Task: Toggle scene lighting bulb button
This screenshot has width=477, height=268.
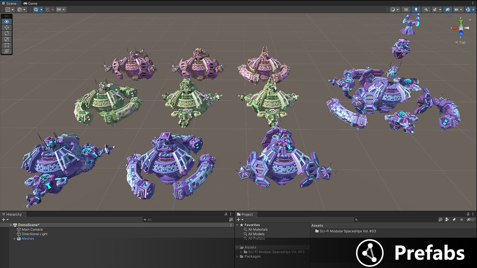Action: pos(416,10)
